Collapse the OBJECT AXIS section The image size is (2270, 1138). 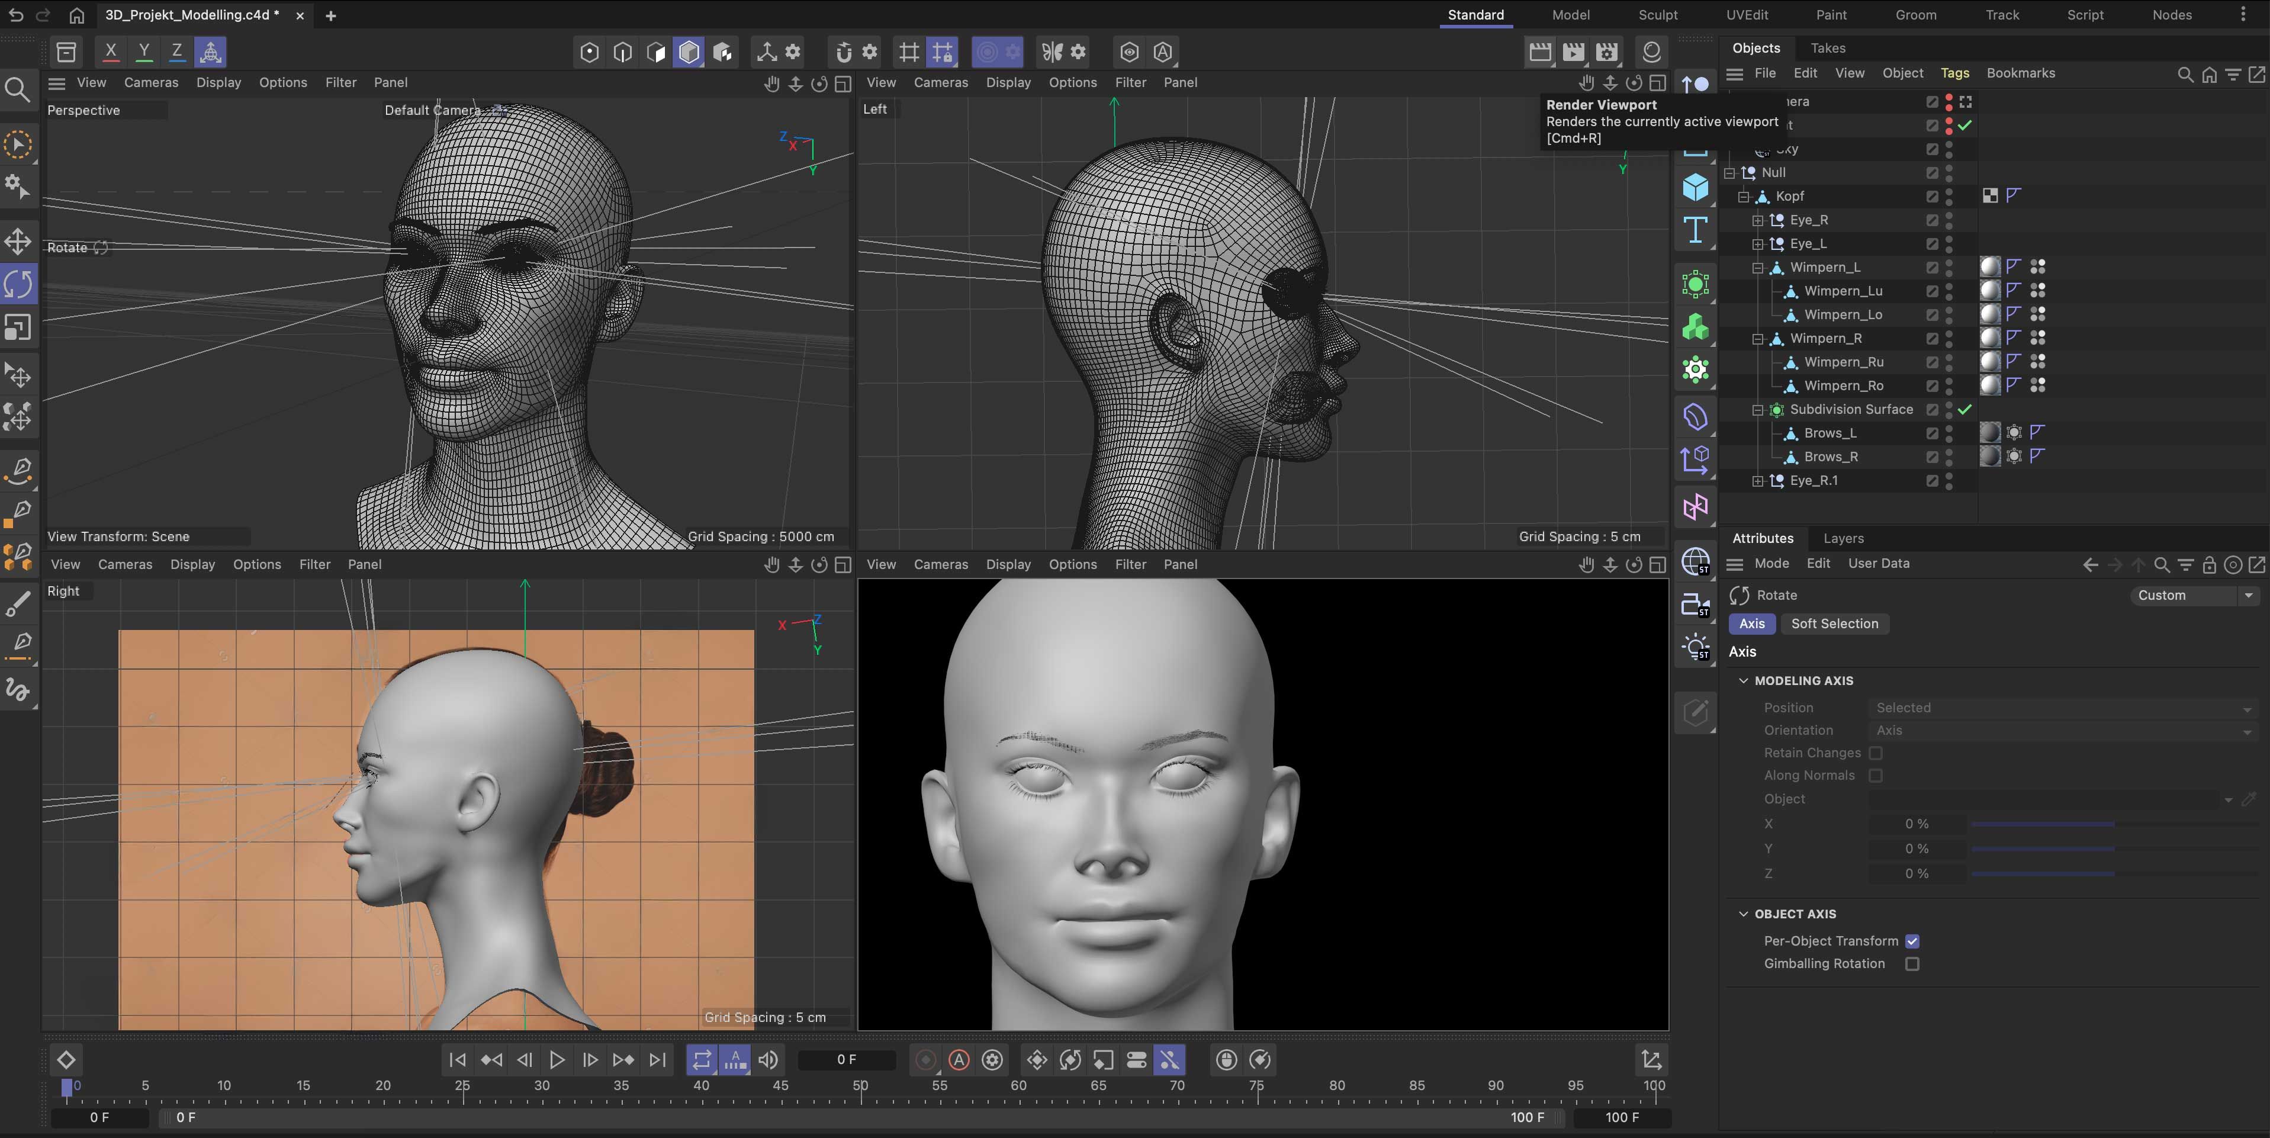coord(1743,914)
